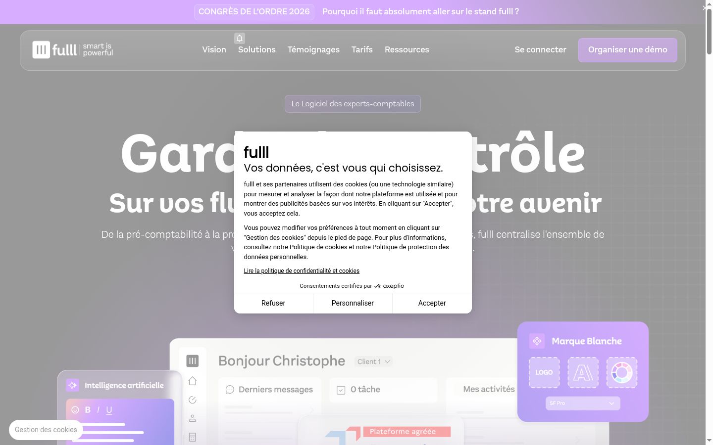Image resolution: width=713 pixels, height=445 pixels.
Task: Click the home icon in the dashboard sidebar
Action: pos(193,381)
